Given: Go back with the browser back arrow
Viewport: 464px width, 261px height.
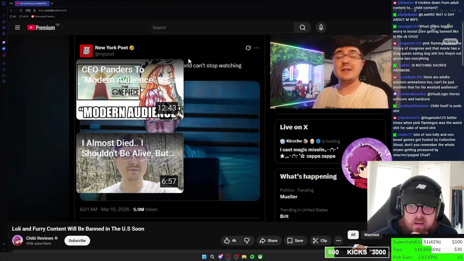Looking at the screenshot, I should 11,11.
